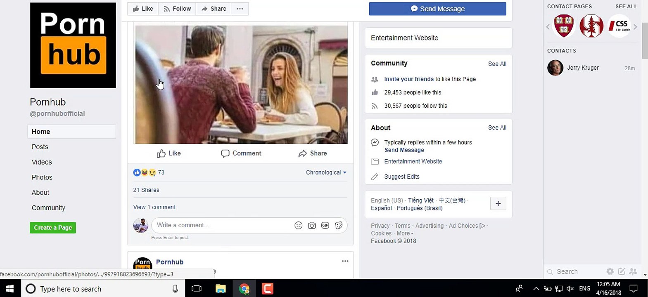This screenshot has width=648, height=297.
Task: Open the Pornhub author link on the next post
Action: pos(170,262)
